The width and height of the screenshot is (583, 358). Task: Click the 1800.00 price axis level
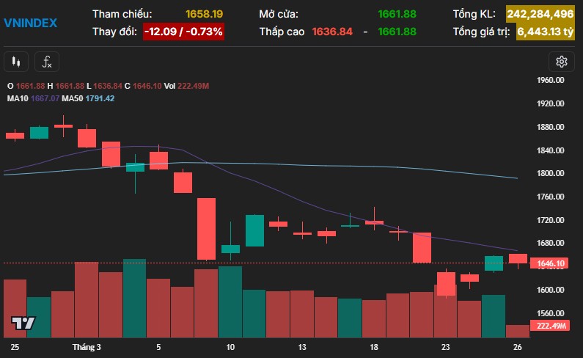pos(549,174)
